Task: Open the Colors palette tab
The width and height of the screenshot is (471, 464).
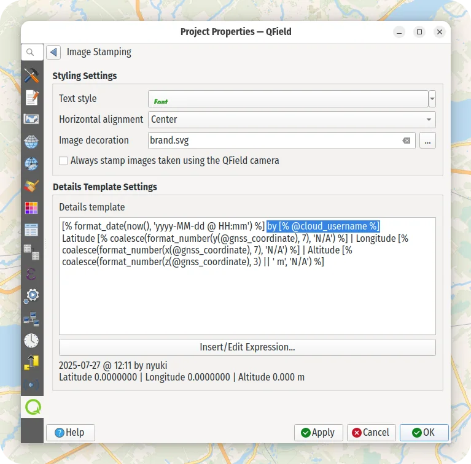Action: click(31, 207)
